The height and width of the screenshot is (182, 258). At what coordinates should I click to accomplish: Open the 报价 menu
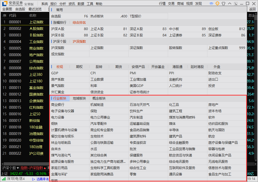(x=53, y=4)
